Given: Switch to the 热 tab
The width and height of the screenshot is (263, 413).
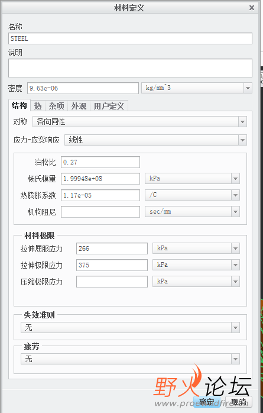Looking at the screenshot, I should (x=38, y=106).
